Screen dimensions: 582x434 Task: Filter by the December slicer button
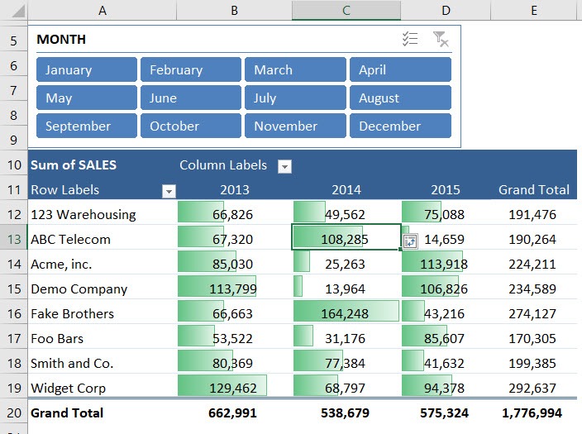(x=400, y=126)
